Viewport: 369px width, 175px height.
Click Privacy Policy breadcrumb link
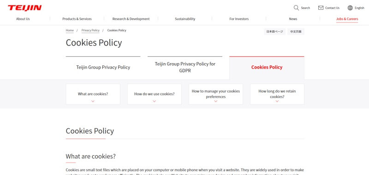(x=90, y=30)
